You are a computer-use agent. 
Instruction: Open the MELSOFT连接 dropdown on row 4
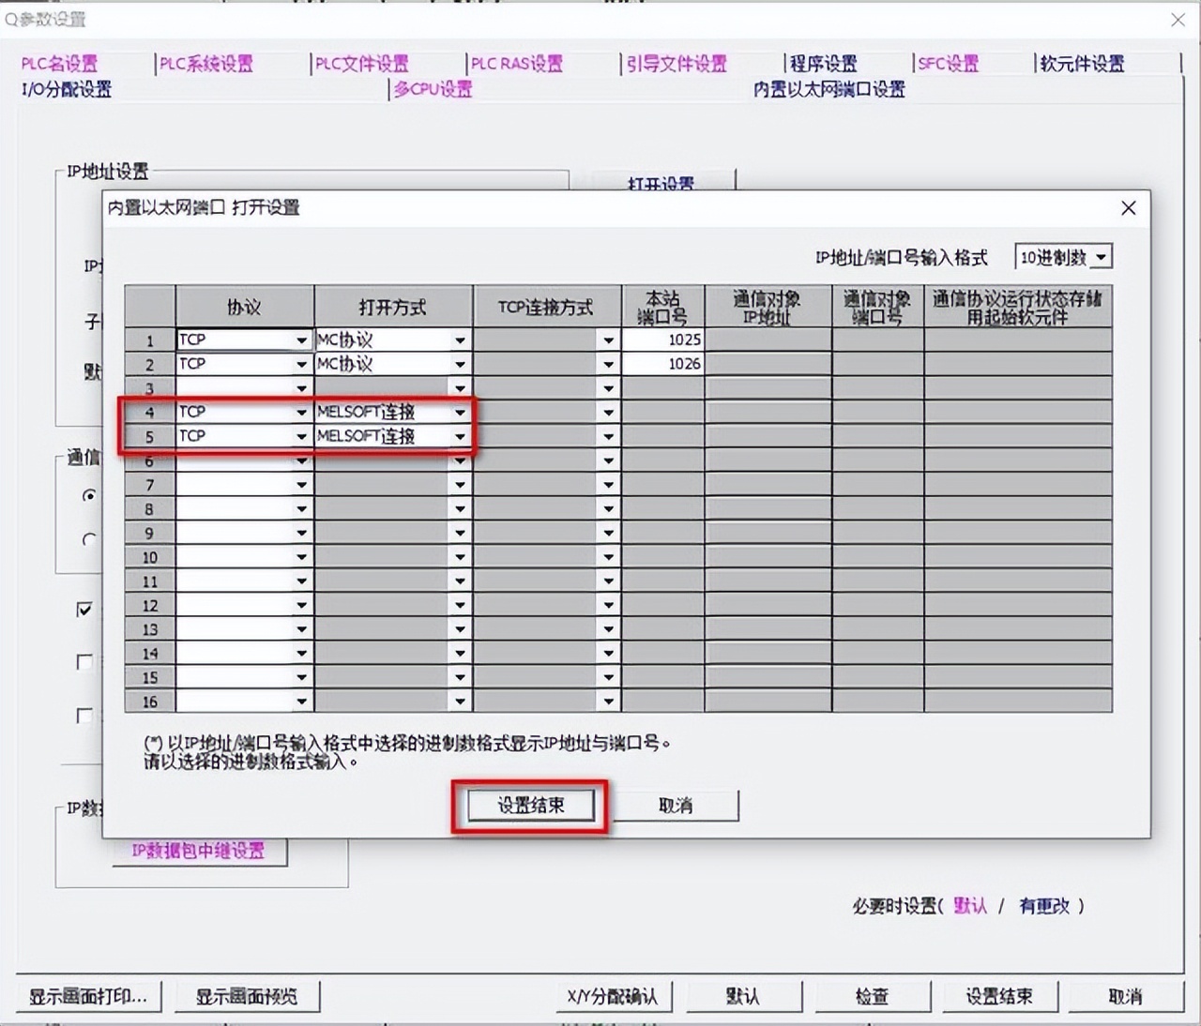[460, 411]
